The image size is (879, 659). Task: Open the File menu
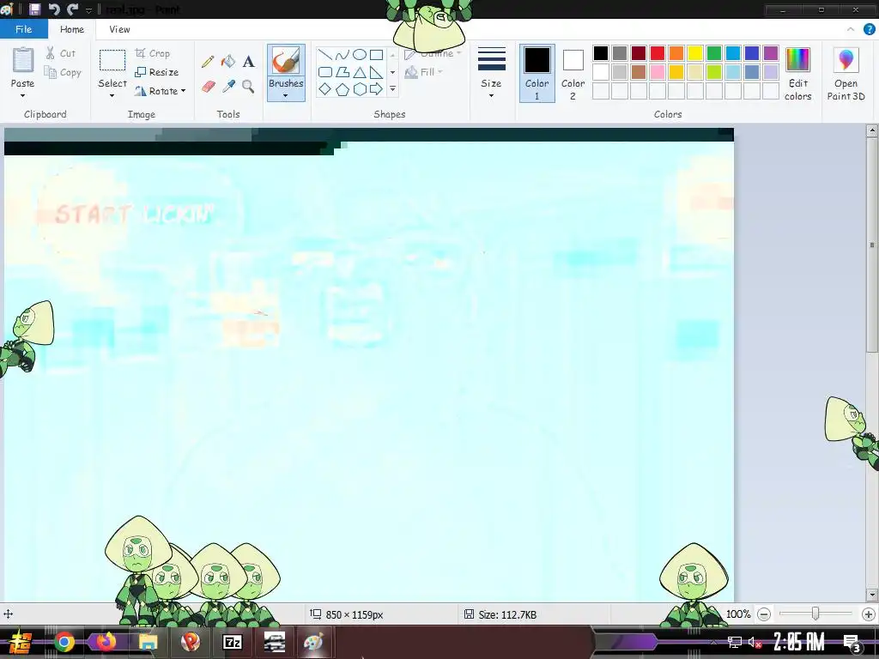click(x=23, y=29)
